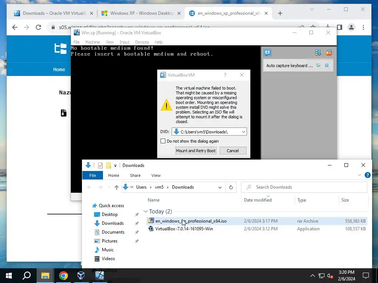Open Chrome three-dot menu

(363, 27)
